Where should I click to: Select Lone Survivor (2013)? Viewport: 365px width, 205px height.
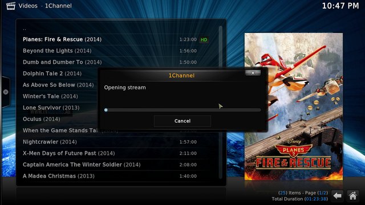click(x=51, y=108)
